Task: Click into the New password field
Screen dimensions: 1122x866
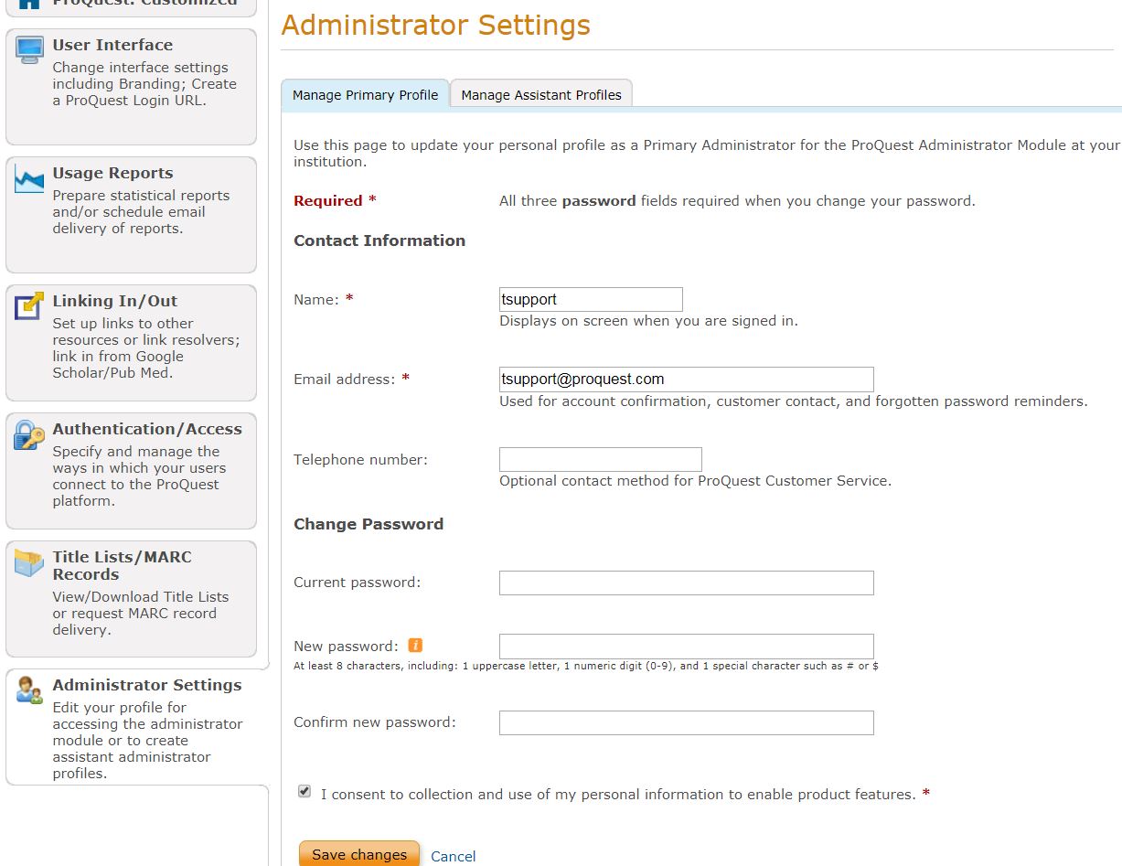Action: (687, 646)
